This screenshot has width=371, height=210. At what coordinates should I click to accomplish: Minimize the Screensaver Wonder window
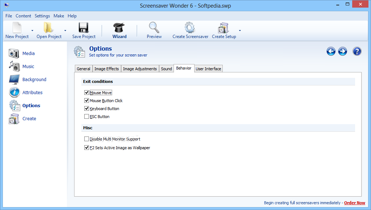338,4
